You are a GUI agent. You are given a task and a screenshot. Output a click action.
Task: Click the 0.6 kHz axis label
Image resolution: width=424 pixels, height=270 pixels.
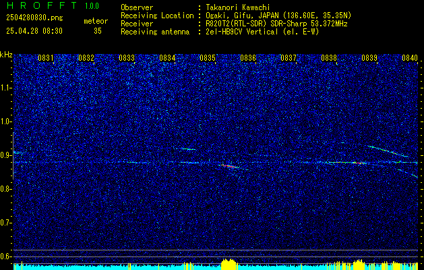coord(5,256)
